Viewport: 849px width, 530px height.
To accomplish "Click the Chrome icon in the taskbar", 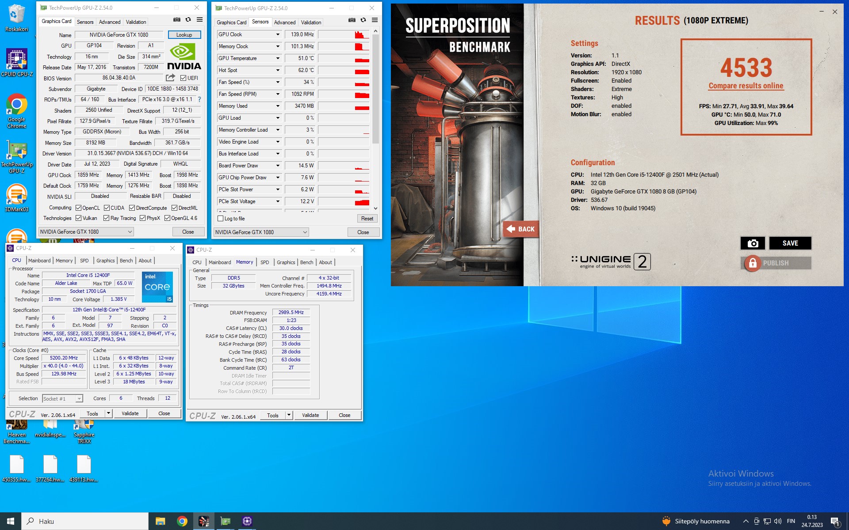I will [x=182, y=521].
